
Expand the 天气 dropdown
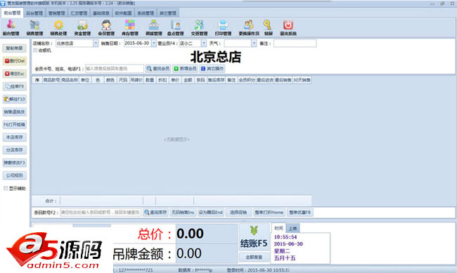(x=254, y=43)
